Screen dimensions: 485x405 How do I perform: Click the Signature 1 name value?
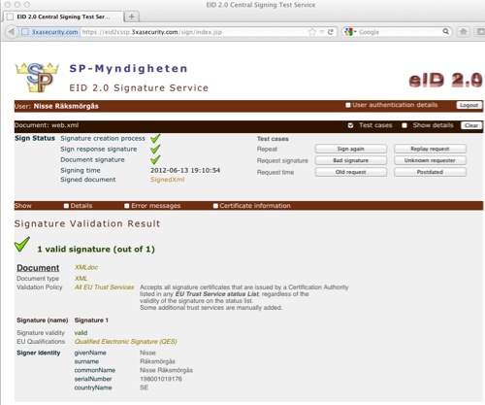pyautogui.click(x=91, y=321)
